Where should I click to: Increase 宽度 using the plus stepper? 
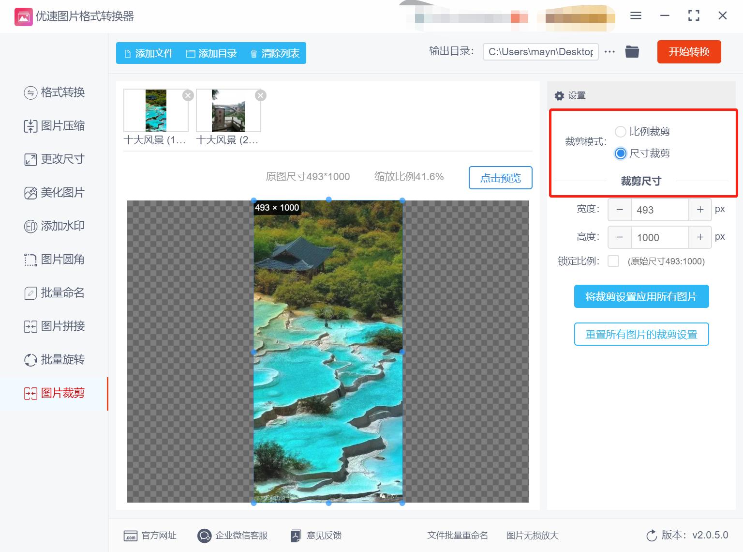(x=700, y=210)
